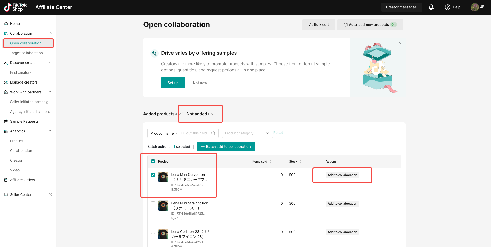The image size is (491, 247).
Task: Click the TikTok Shop logo
Action: 15,7
